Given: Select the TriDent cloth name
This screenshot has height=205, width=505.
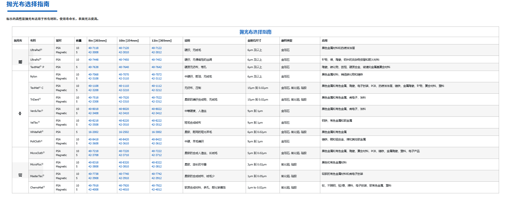Looking at the screenshot, I should point(36,100).
